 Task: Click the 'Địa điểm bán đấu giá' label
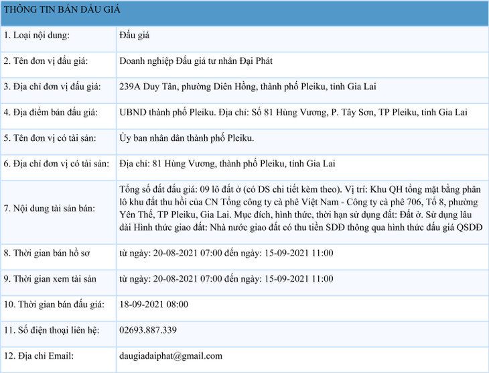(x=51, y=112)
